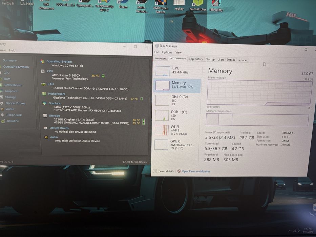Open MSI Afterburner desktop icon
This screenshot has height=237, width=316.
point(46,4)
